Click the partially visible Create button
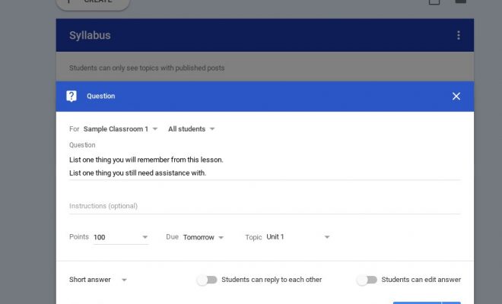502x304 pixels. [93, 3]
